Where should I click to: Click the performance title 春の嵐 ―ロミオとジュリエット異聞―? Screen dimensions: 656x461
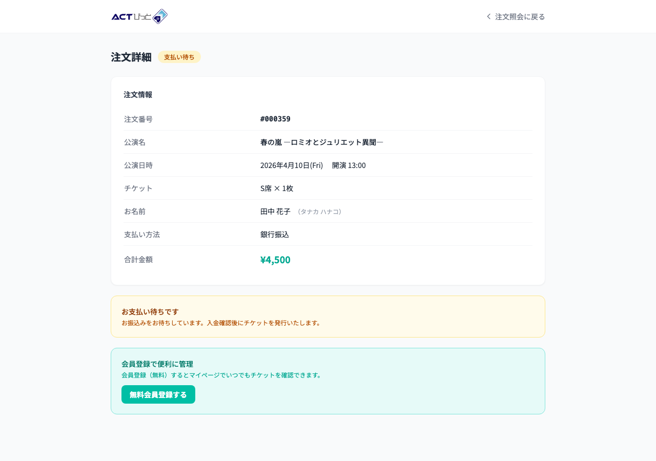tap(322, 142)
